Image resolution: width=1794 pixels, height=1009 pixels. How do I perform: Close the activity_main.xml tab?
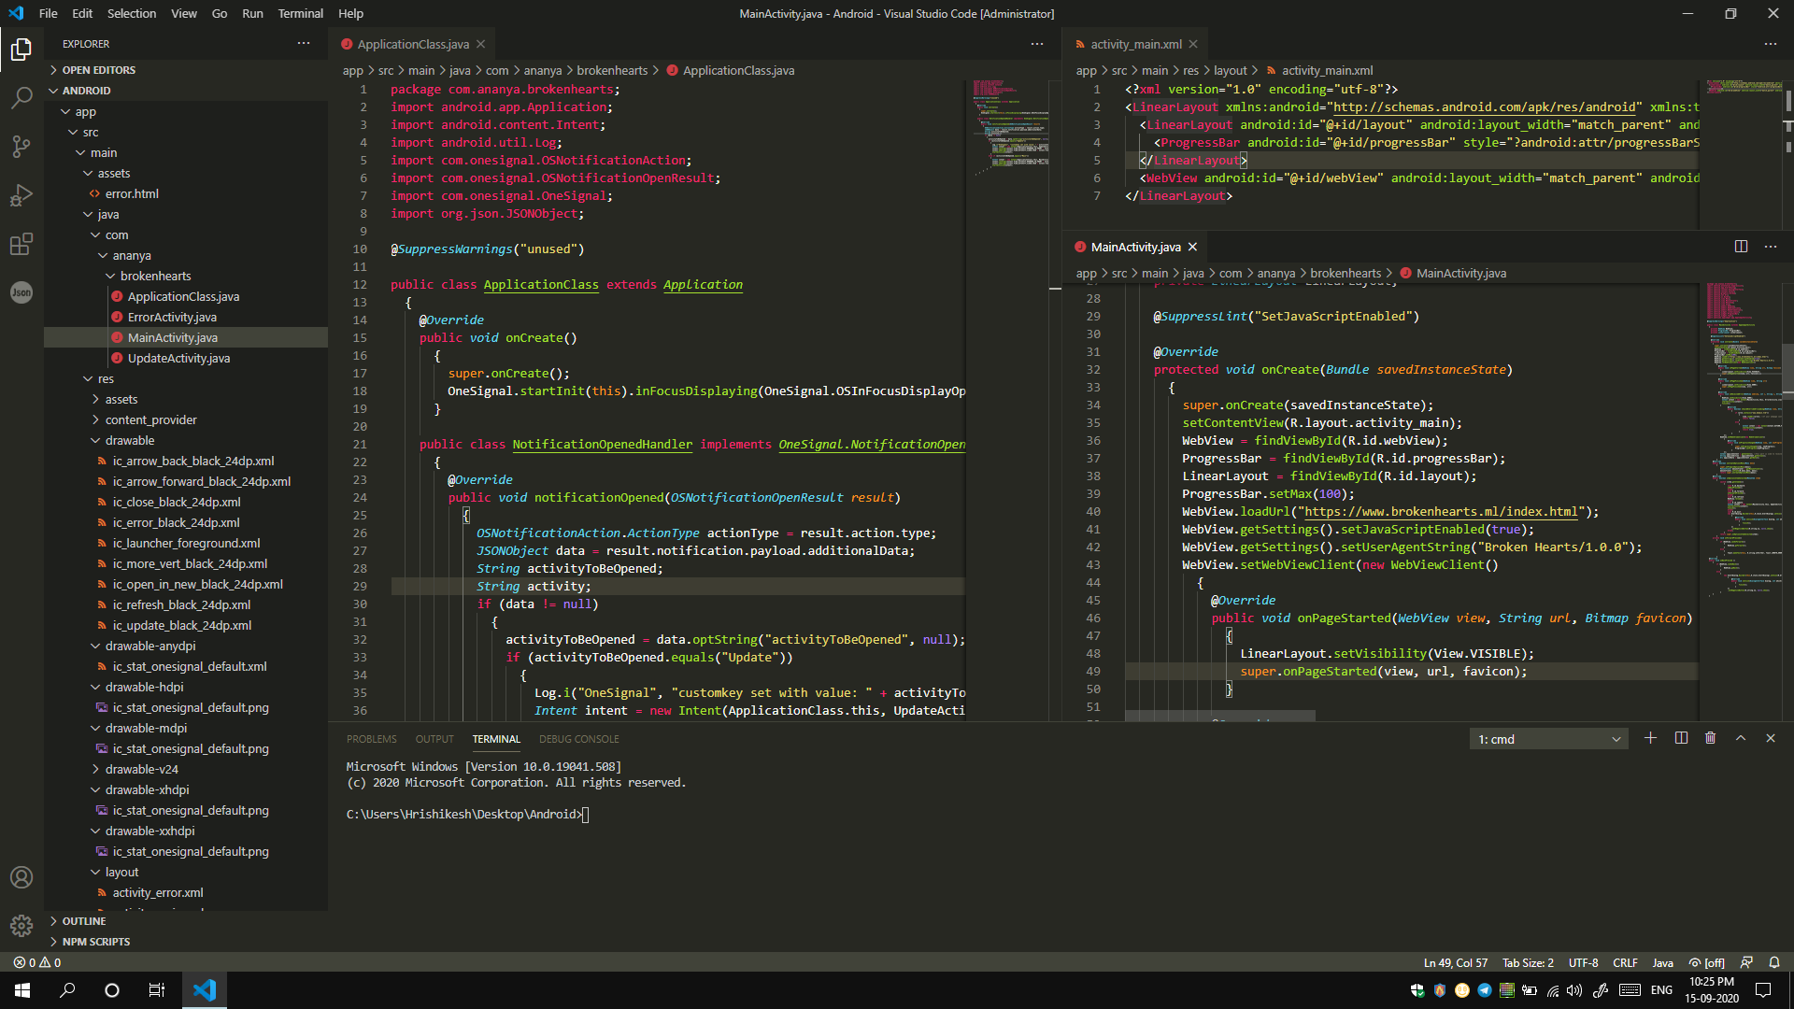tap(1193, 44)
